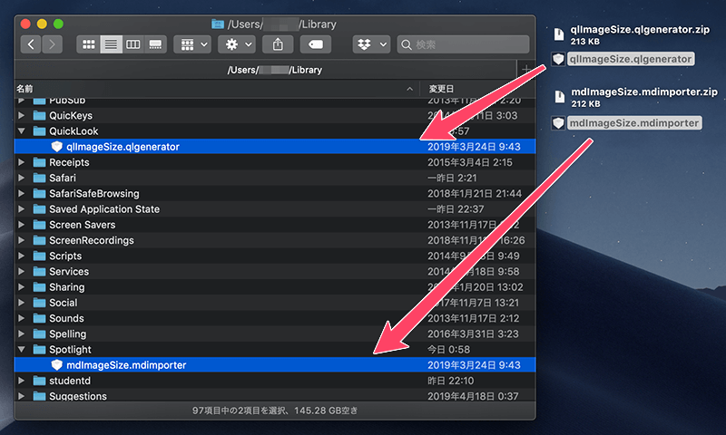Click the Social folder icon
The height and width of the screenshot is (435, 726).
tap(39, 303)
